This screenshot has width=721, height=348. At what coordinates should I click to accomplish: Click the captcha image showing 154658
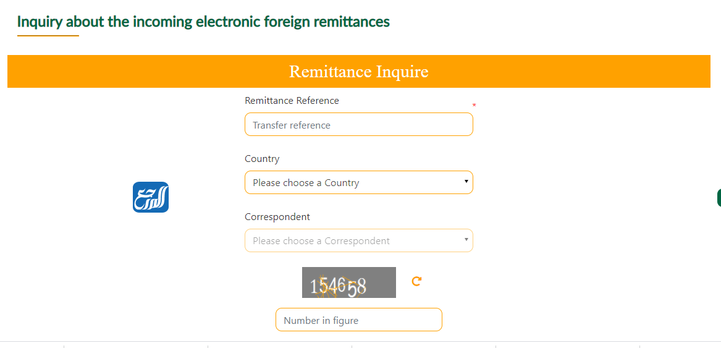pos(348,282)
